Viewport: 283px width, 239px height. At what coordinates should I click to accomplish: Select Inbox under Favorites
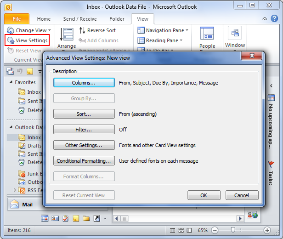(29, 92)
